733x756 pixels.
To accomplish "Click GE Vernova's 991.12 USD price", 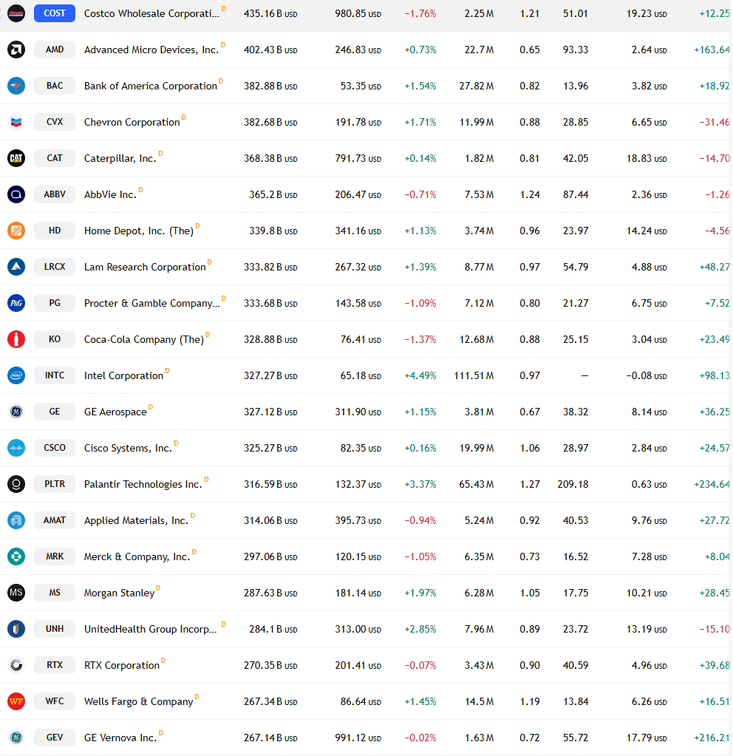I will point(358,738).
